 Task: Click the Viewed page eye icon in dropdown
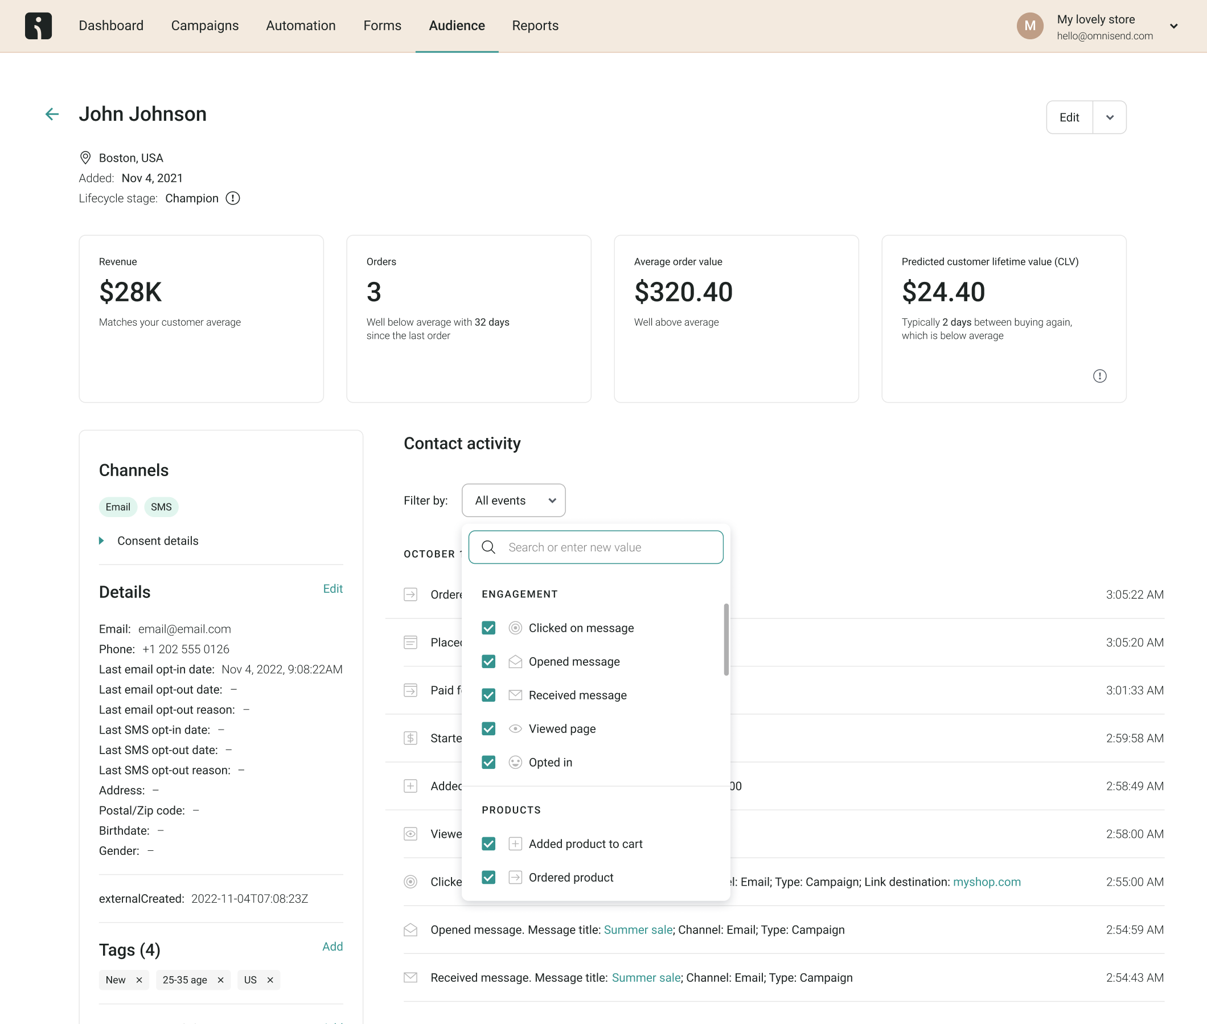515,729
